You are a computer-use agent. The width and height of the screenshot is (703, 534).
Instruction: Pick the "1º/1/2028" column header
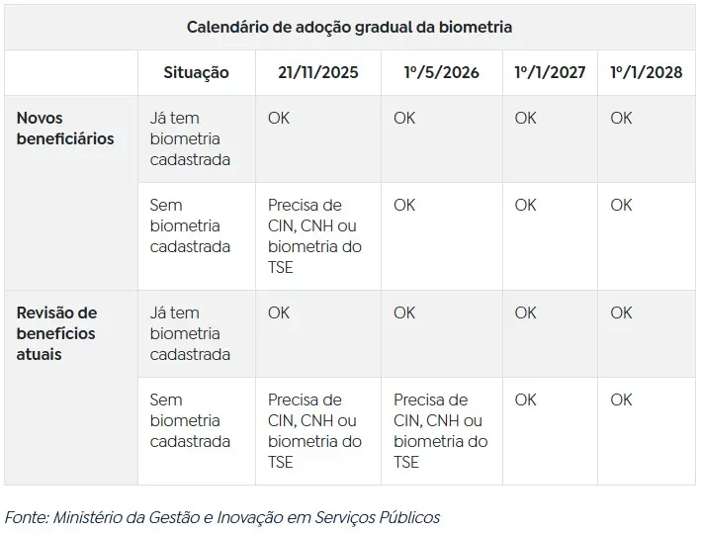point(646,72)
